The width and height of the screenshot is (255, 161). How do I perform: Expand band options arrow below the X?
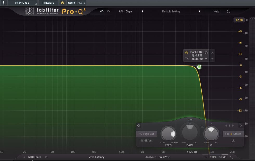click(x=212, y=59)
